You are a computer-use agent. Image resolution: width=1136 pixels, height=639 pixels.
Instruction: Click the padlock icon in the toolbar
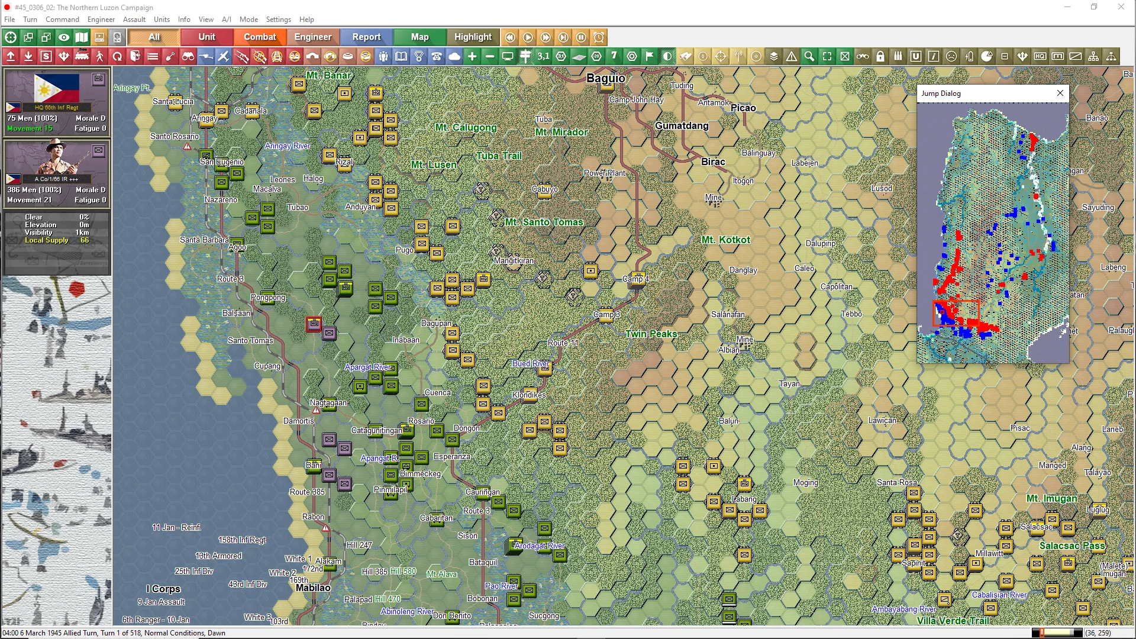click(x=880, y=57)
